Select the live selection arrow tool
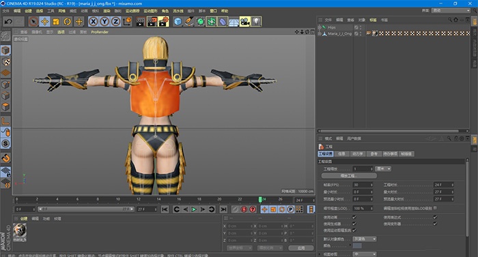Image resolution: width=478 pixels, height=257 pixels. 33,22
